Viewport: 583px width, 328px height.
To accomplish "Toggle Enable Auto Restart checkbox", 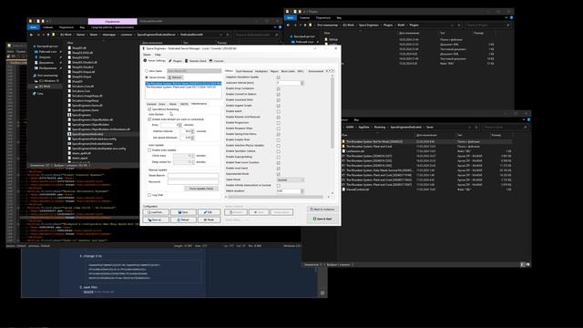I will pos(149,119).
